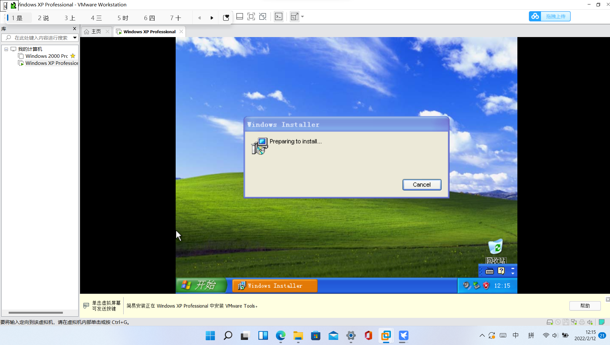Image resolution: width=610 pixels, height=345 pixels.
Task: Click the IME emoji heart icon
Action: [226, 18]
